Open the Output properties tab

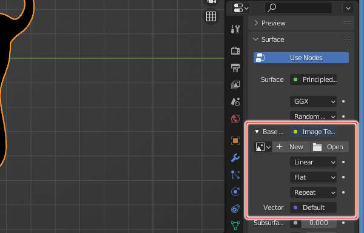(235, 68)
